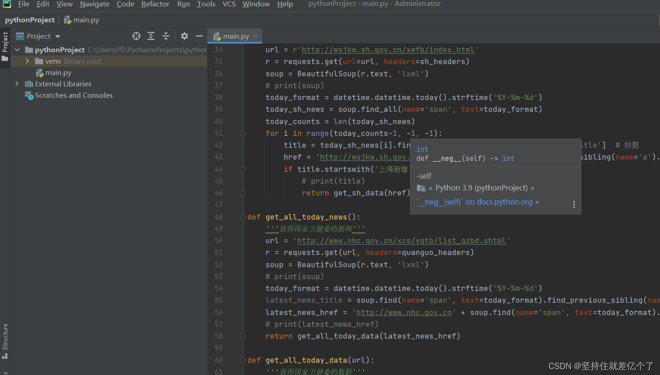
Task: Click the wsjkw.sh.gov.cn URL on line 34
Action: (388, 50)
